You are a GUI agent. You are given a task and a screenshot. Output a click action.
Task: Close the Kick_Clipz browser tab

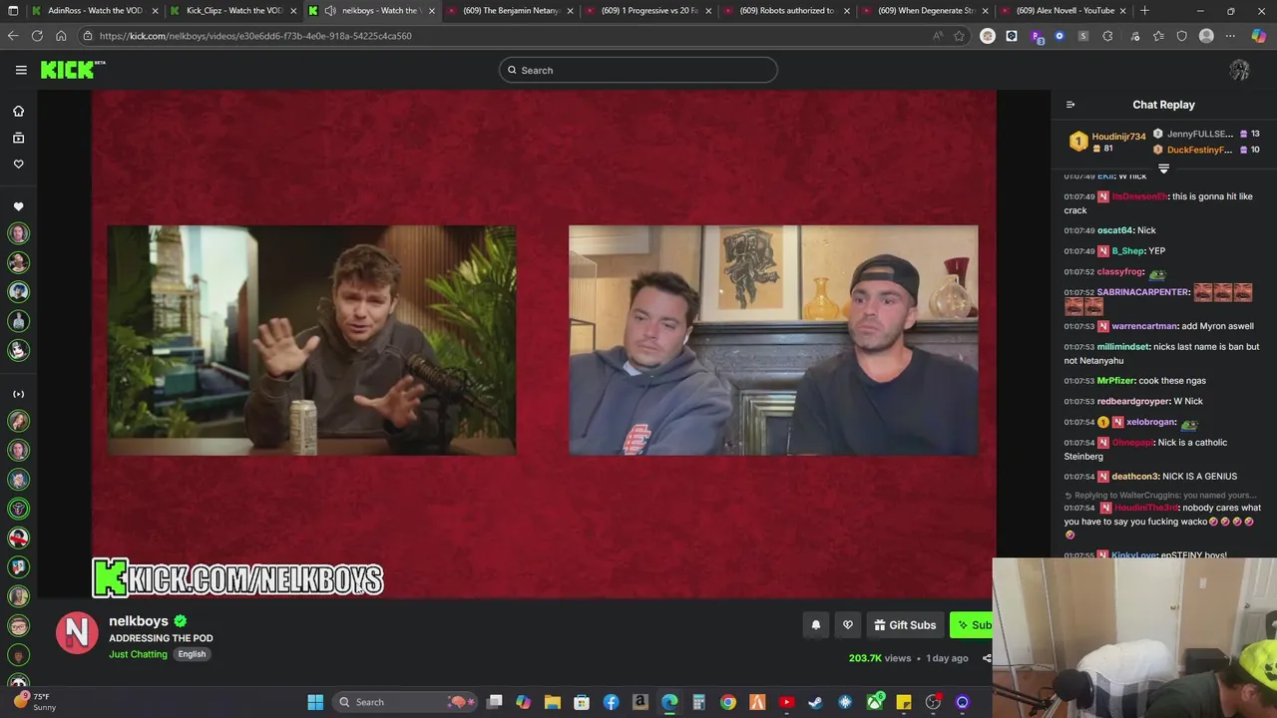click(293, 10)
